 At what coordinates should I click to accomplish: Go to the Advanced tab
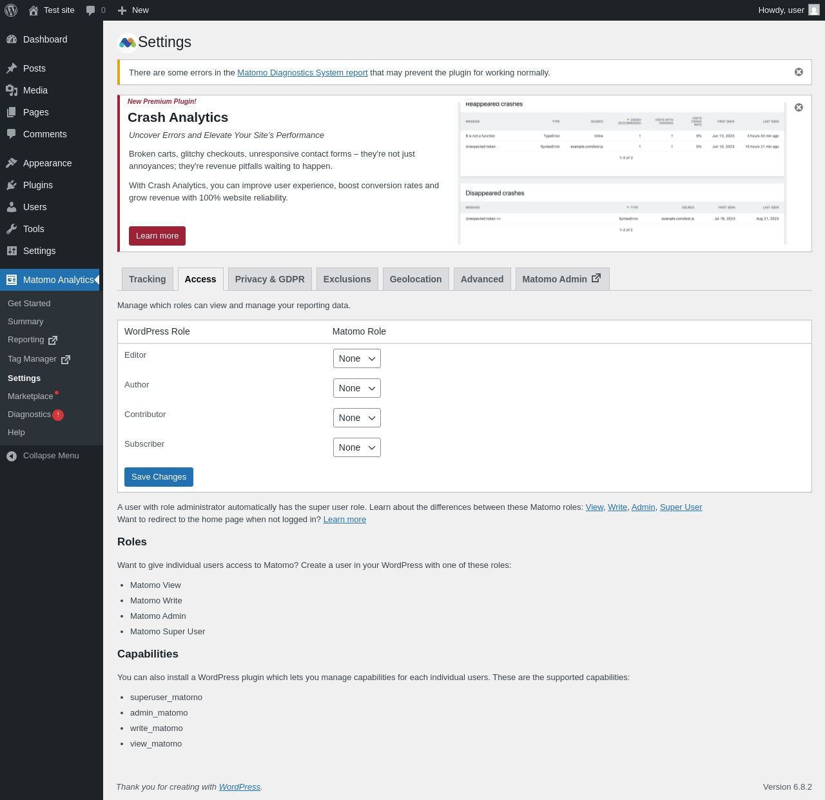pyautogui.click(x=482, y=279)
